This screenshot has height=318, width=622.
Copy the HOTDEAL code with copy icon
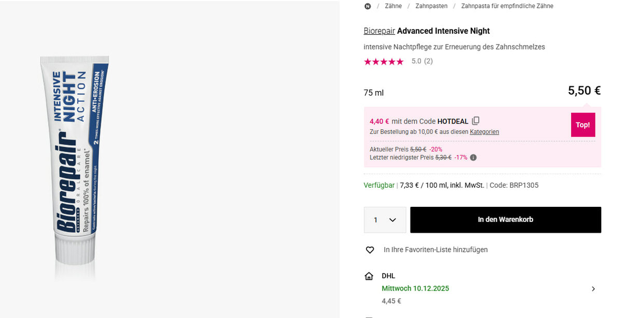(476, 121)
